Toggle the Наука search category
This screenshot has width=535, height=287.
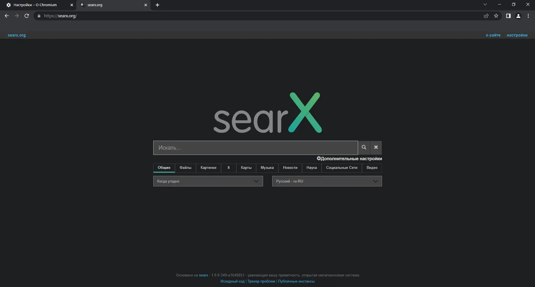pos(312,168)
